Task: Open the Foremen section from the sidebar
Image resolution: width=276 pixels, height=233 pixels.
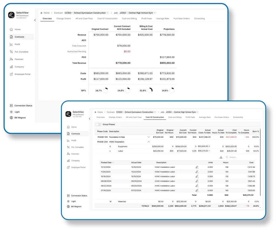Action: (76, 154)
